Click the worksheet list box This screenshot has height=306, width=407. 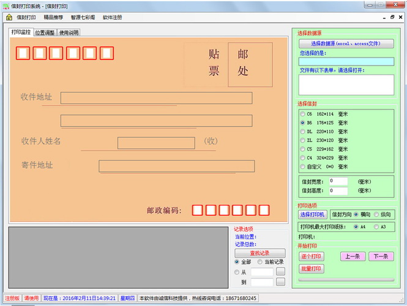pyautogui.click(x=346, y=85)
